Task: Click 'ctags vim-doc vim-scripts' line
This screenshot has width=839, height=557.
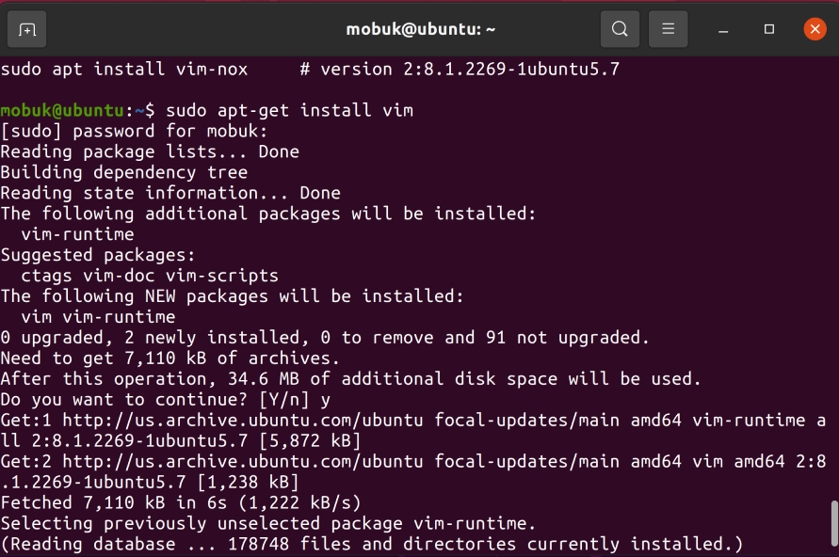Action: (x=150, y=276)
